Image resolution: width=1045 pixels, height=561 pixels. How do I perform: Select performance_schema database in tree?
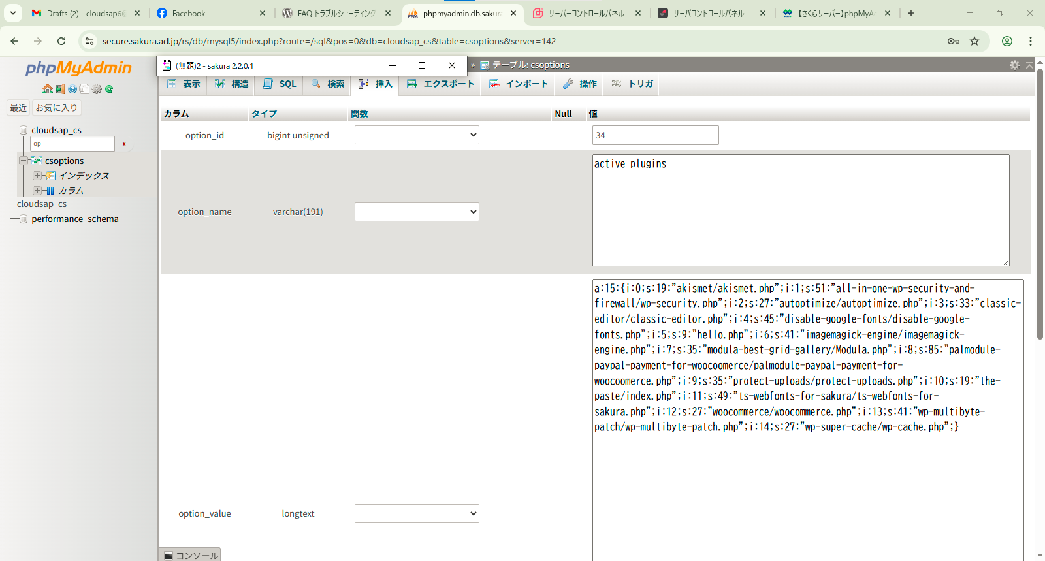pyautogui.click(x=75, y=219)
